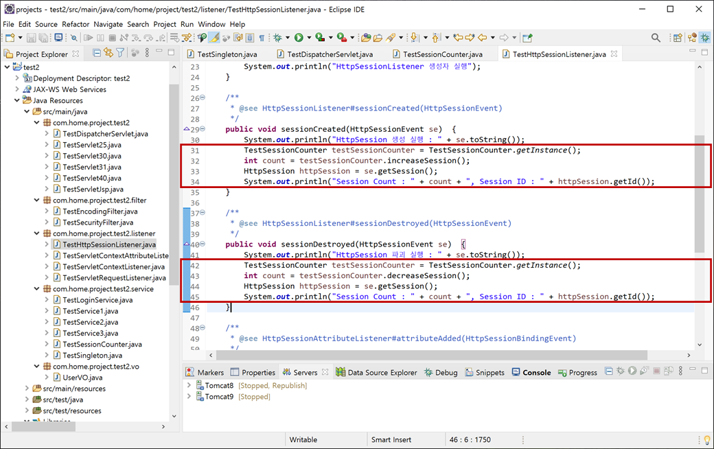Toggle fold marker at line 40
Image resolution: width=714 pixels, height=449 pixels.
point(203,244)
